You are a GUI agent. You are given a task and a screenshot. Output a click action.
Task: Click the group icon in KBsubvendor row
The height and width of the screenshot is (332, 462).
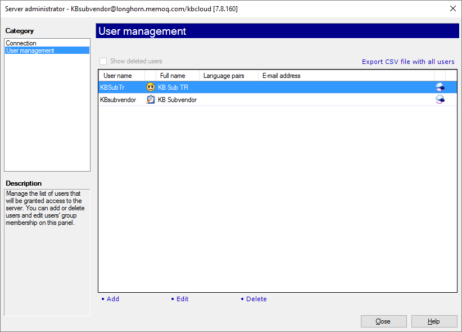click(x=440, y=100)
